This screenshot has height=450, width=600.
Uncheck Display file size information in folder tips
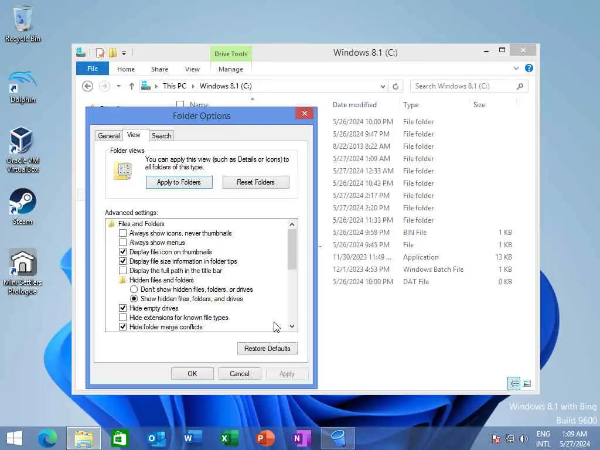123,261
